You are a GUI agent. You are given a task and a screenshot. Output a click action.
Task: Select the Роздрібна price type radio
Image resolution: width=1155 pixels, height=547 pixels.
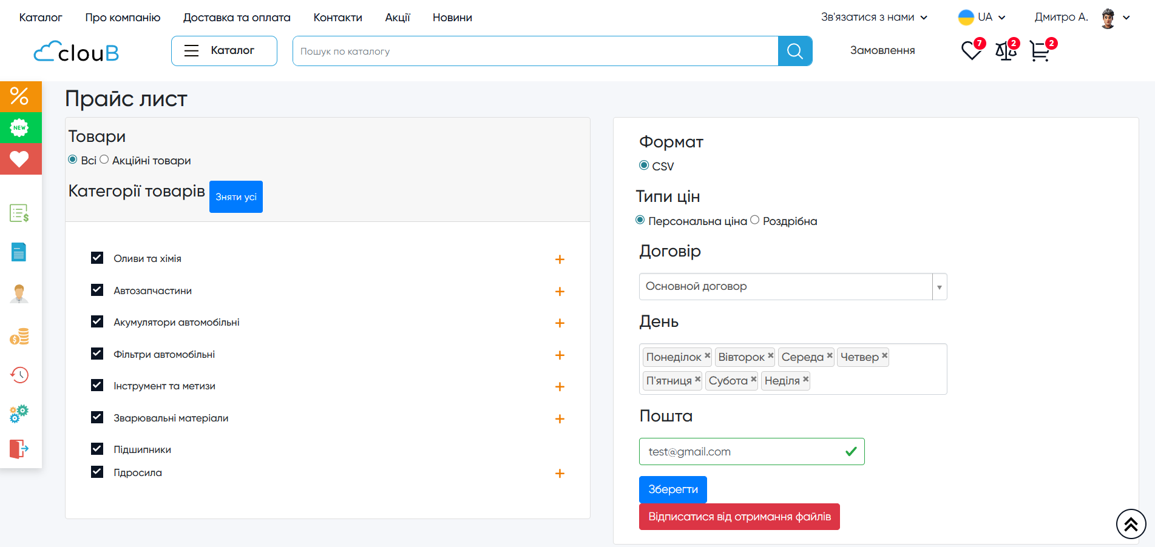tap(754, 220)
